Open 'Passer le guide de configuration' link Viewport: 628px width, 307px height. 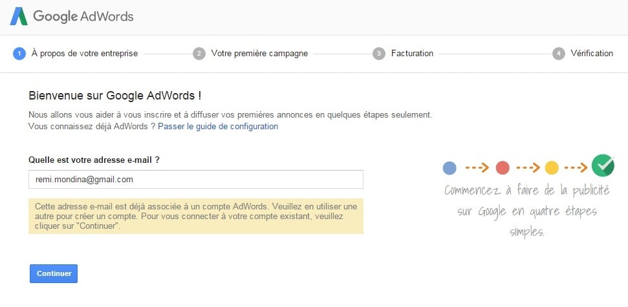[218, 127]
